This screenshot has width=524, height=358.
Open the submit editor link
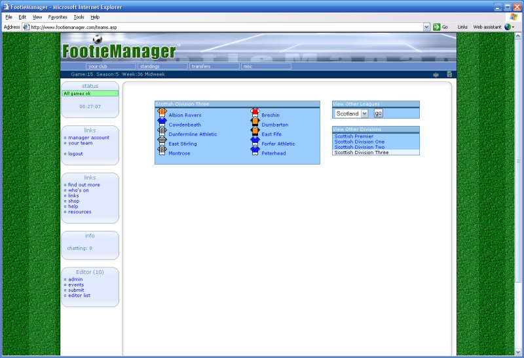(x=76, y=290)
